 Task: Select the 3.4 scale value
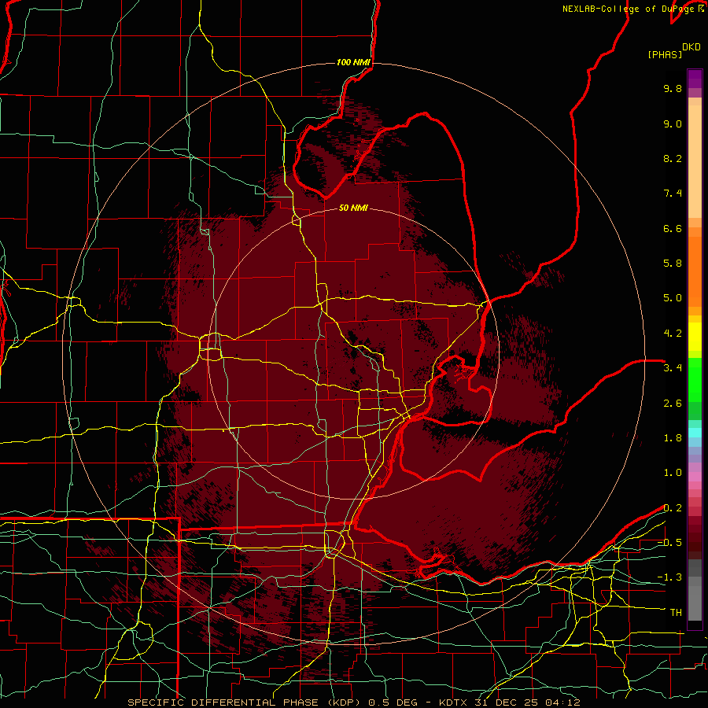click(673, 368)
